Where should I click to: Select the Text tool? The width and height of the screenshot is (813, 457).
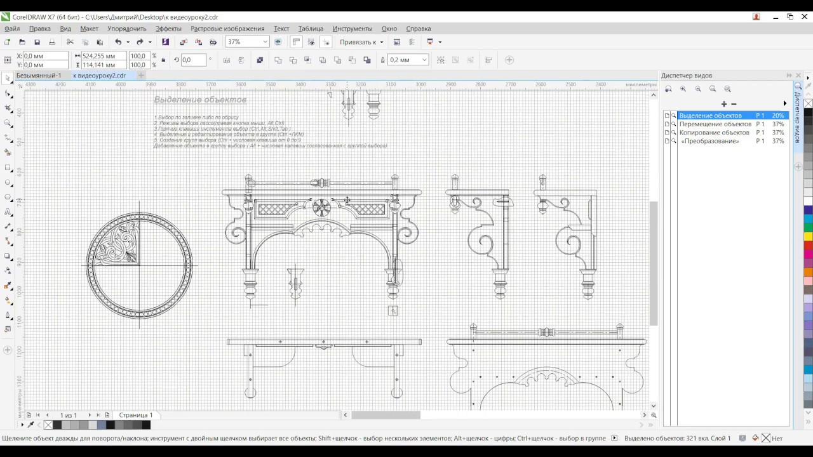[8, 212]
